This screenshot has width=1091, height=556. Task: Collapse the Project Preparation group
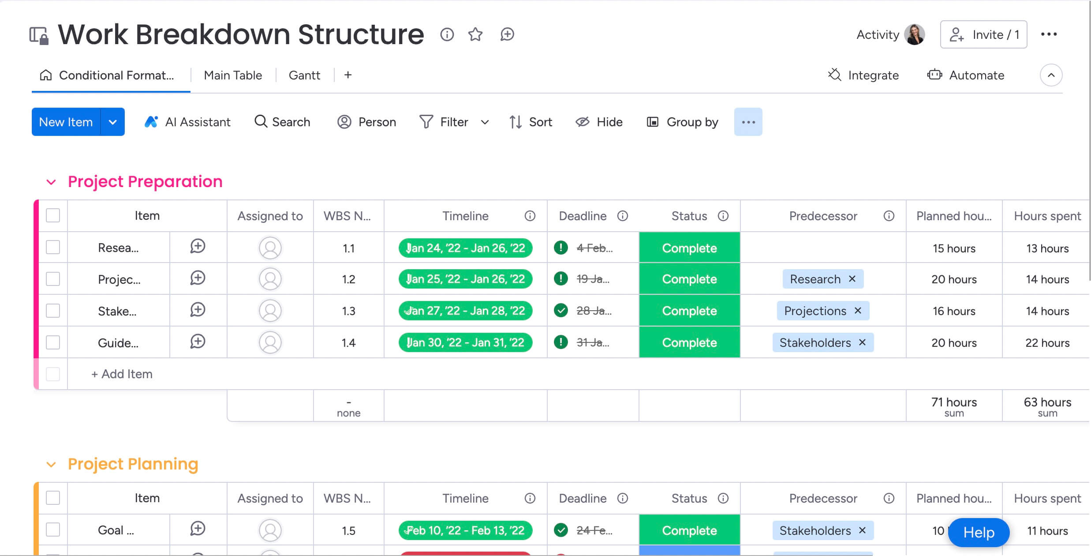[52, 181]
